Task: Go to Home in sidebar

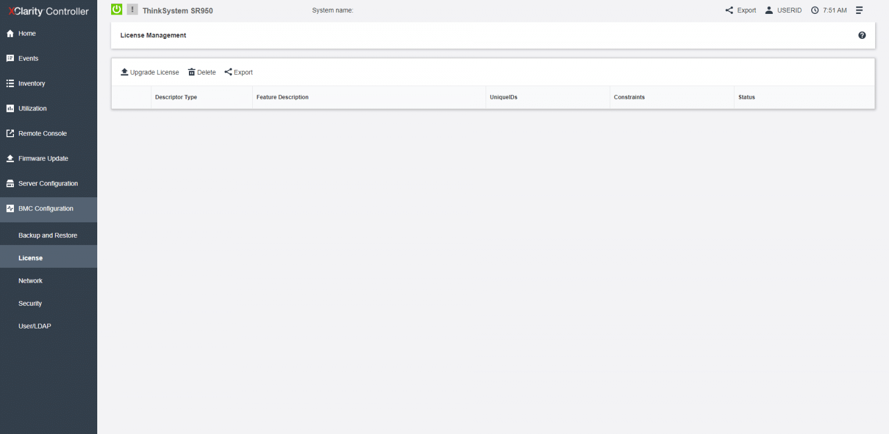Action: coord(48,33)
